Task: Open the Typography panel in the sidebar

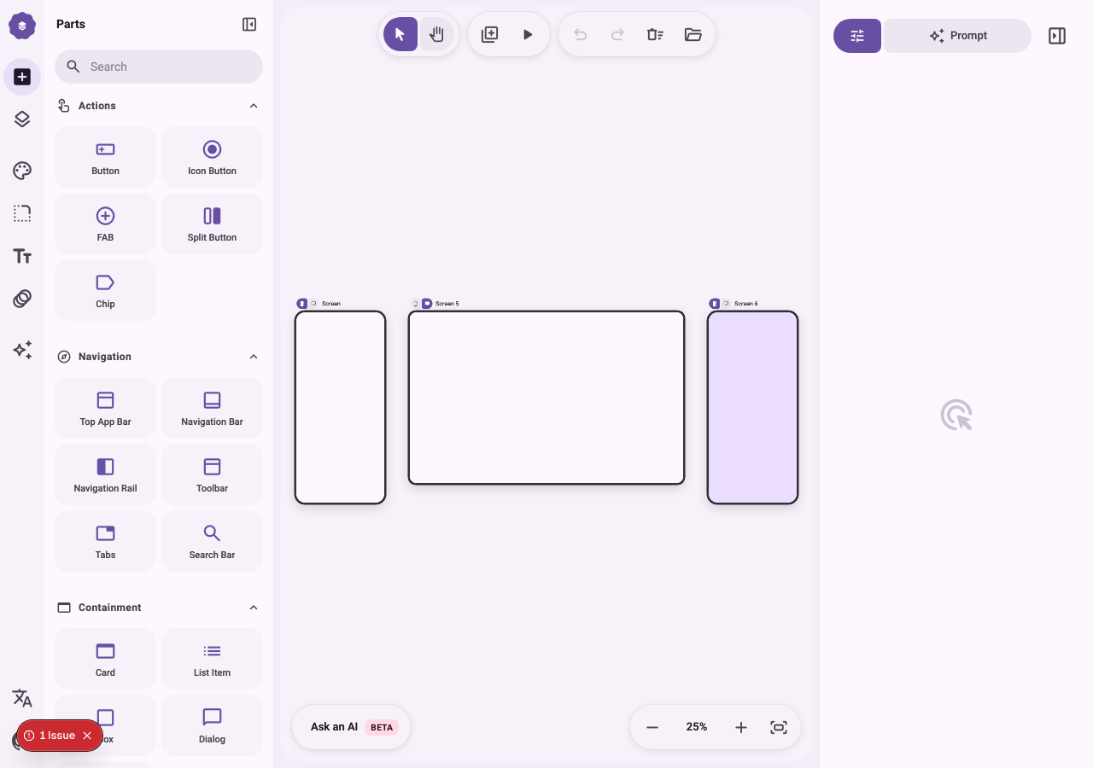Action: pyautogui.click(x=22, y=256)
